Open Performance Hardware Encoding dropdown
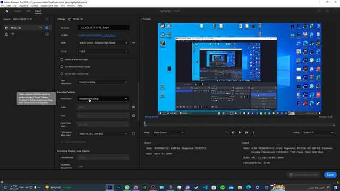 (103, 99)
